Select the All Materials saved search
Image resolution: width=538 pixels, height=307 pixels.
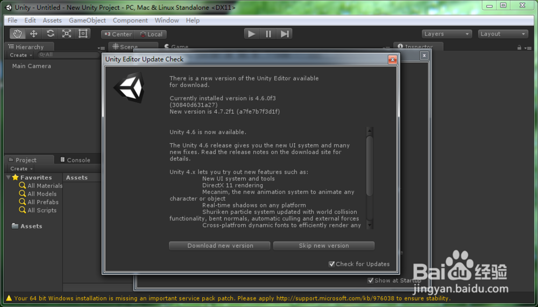coord(41,185)
